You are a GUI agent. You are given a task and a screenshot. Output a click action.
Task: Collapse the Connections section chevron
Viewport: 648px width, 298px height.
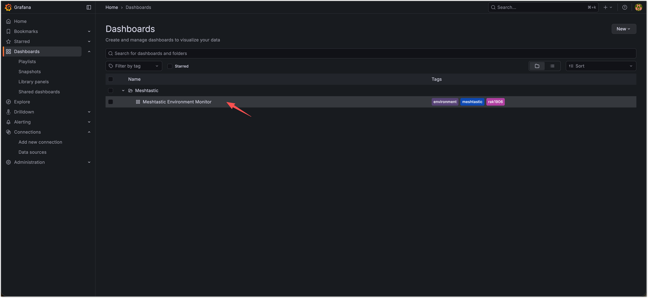[x=89, y=132]
